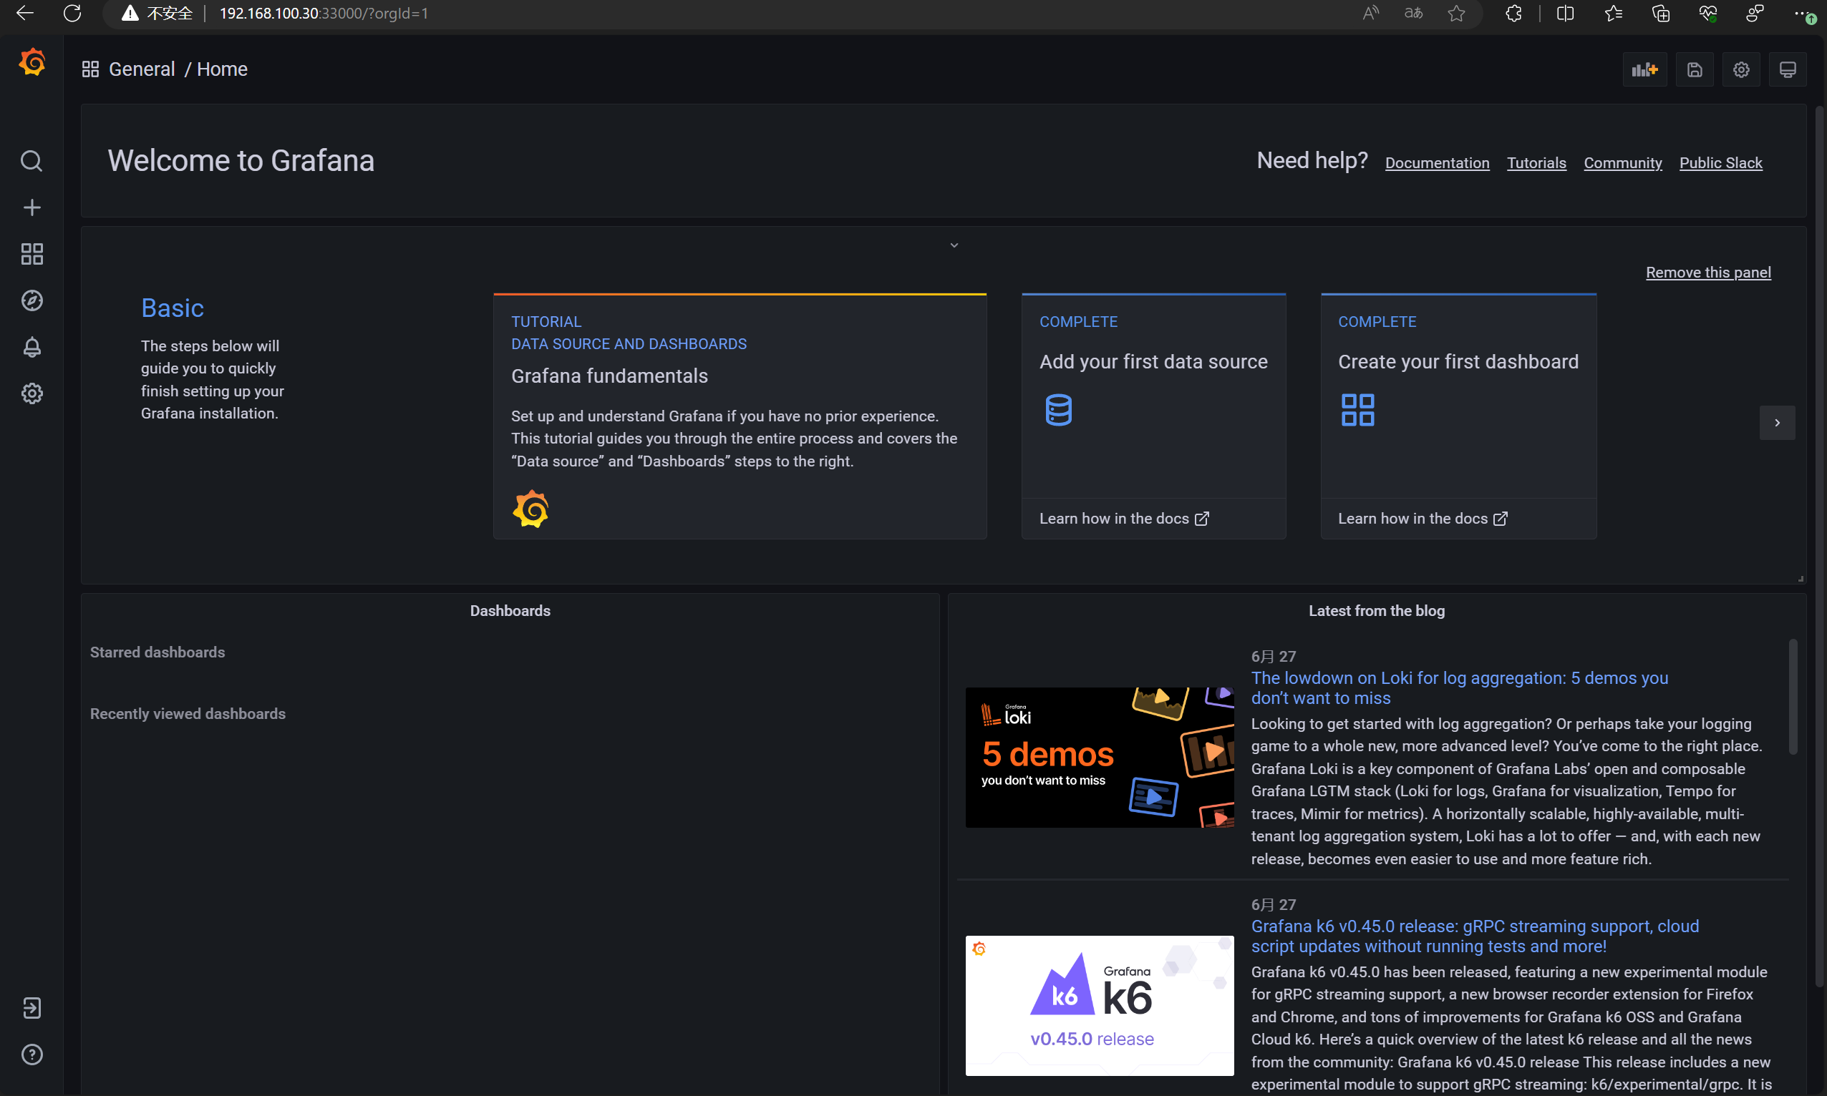Click the Sign out icon in sidebar

[x=31, y=1008]
